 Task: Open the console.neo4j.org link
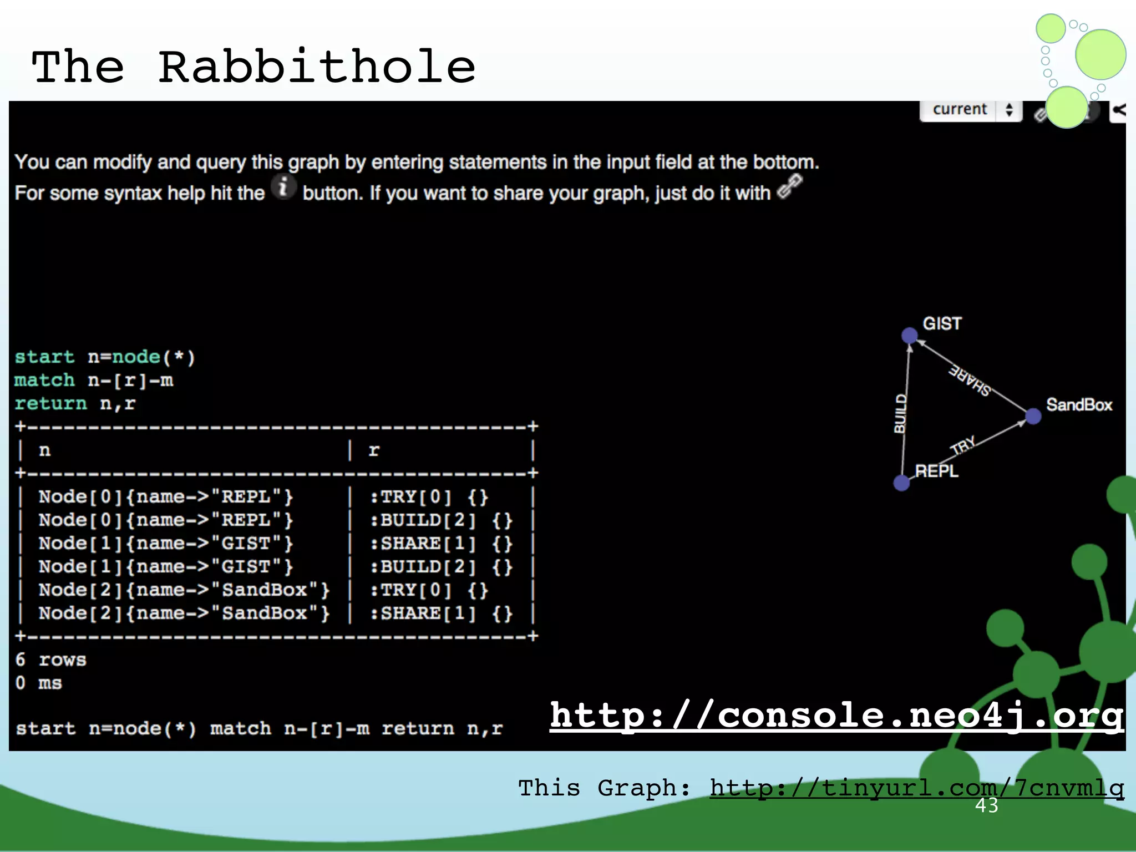pos(837,717)
